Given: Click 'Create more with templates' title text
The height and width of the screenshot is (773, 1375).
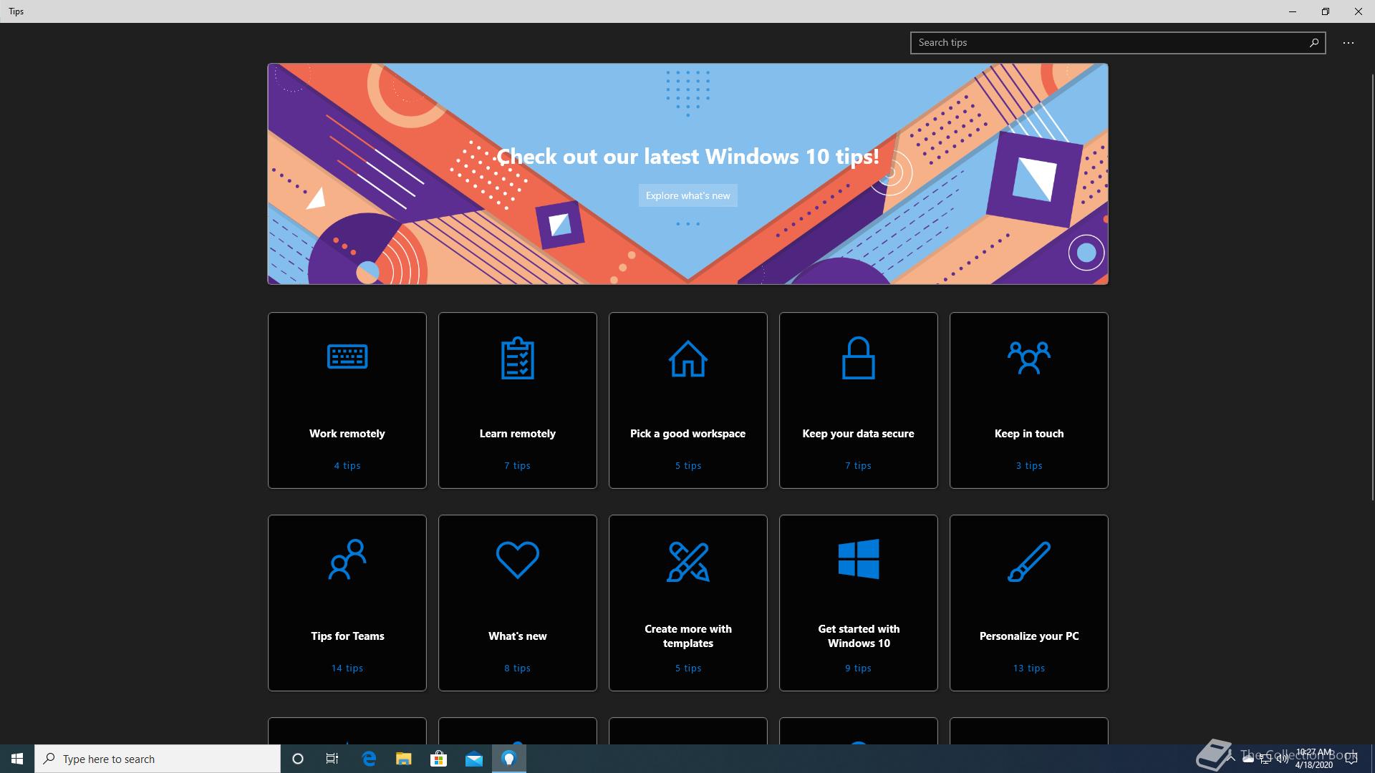Looking at the screenshot, I should pyautogui.click(x=688, y=636).
